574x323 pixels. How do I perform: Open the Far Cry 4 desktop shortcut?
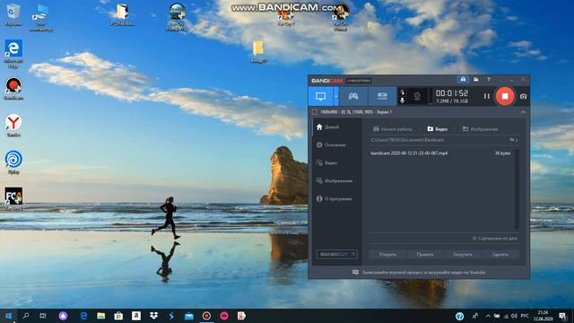[x=13, y=199]
